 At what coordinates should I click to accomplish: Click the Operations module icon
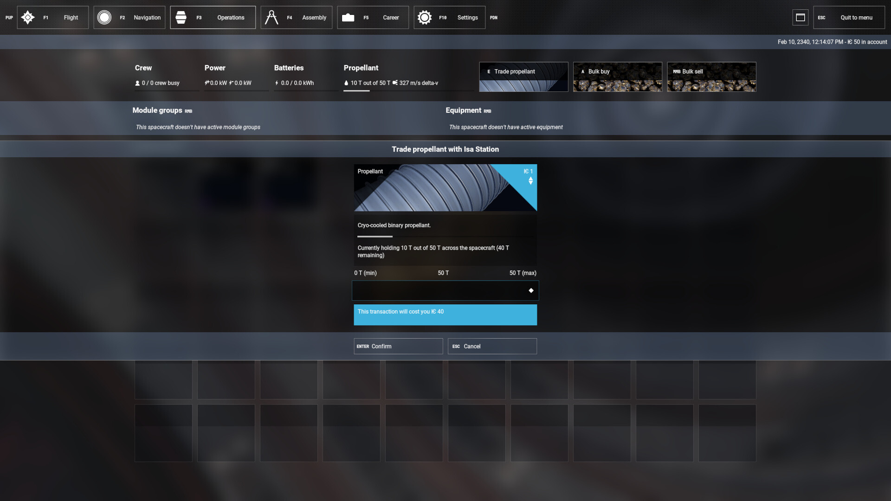[x=181, y=17]
